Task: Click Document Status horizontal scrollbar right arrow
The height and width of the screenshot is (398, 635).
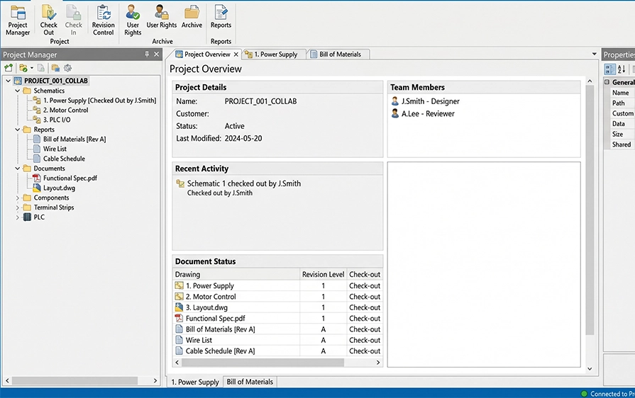Action: [378, 363]
